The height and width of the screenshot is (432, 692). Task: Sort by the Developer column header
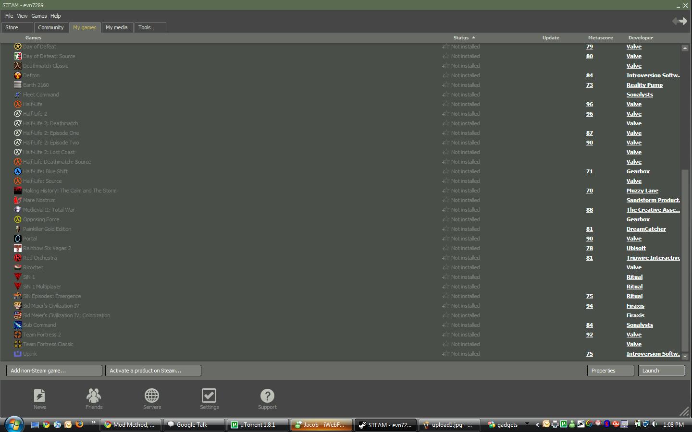(x=641, y=37)
